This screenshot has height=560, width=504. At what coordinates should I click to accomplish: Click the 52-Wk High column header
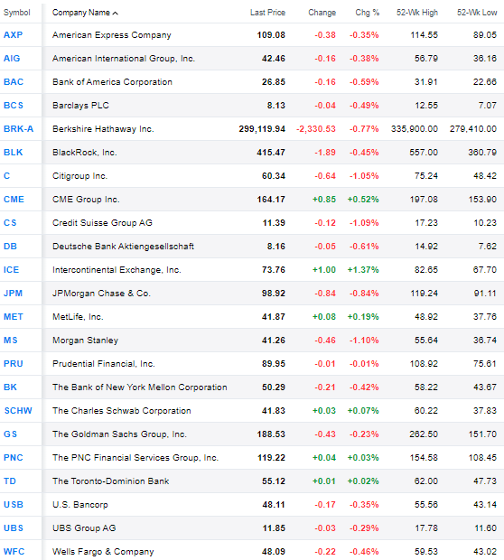[x=417, y=13]
